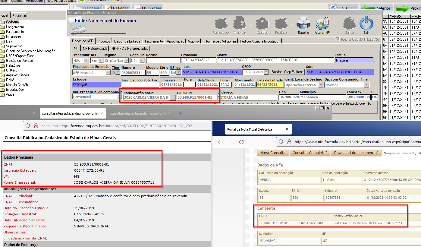The width and height of the screenshot is (421, 247).
Task: Click the Chave access key field
Action: click(275, 60)
